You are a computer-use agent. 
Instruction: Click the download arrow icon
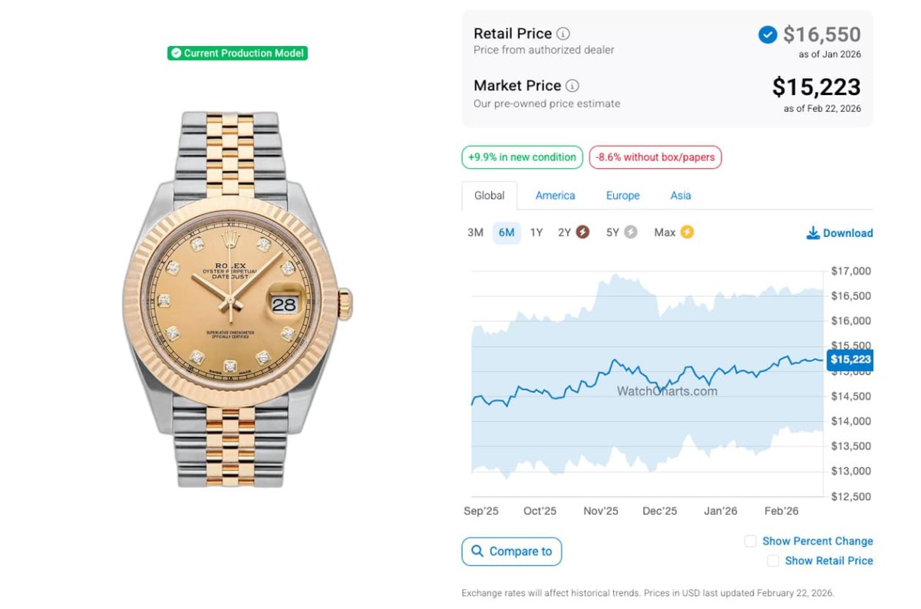point(813,233)
